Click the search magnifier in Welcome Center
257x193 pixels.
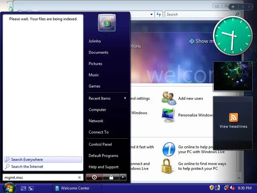237,14
